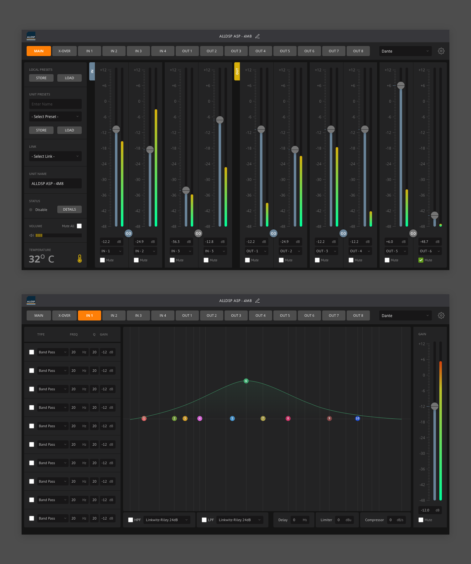Click the link icon between OUT-3 and OUT-4
The width and height of the screenshot is (471, 564).
point(343,233)
